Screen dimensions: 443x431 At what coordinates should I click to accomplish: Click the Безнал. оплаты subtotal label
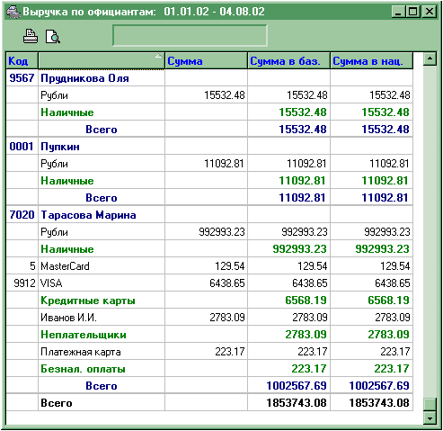pos(83,369)
